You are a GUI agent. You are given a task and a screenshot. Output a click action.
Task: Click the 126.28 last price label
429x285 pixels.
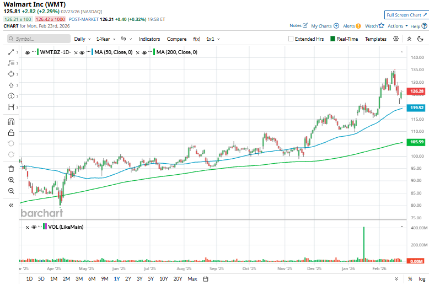[x=416, y=91]
